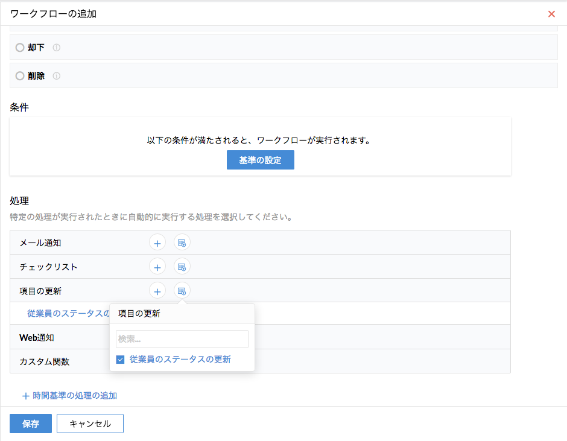Focus the 検索 search field

click(182, 339)
